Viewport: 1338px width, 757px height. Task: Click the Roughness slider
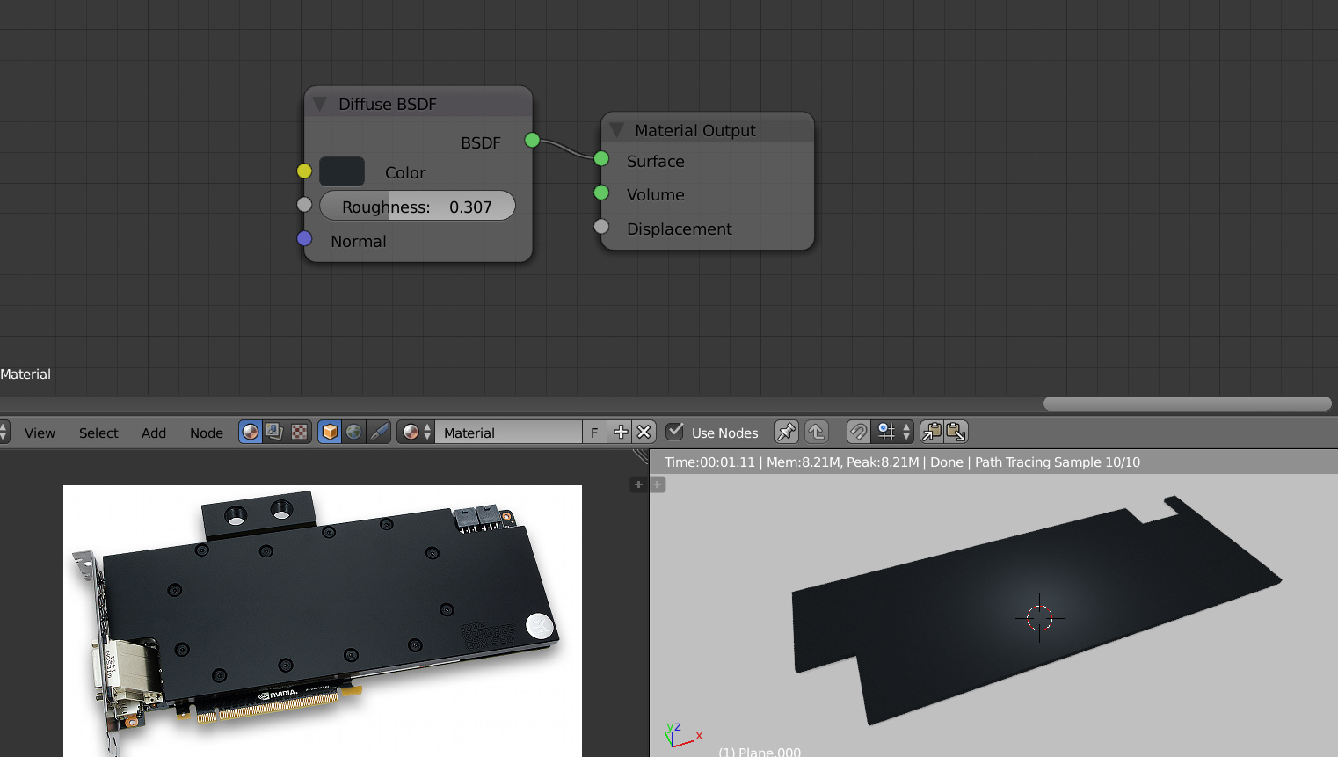pyautogui.click(x=418, y=207)
